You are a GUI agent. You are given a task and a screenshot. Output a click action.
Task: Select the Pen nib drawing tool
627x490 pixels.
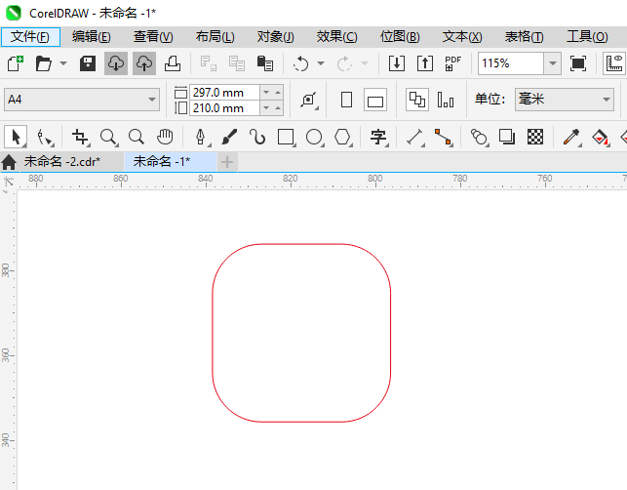click(201, 137)
